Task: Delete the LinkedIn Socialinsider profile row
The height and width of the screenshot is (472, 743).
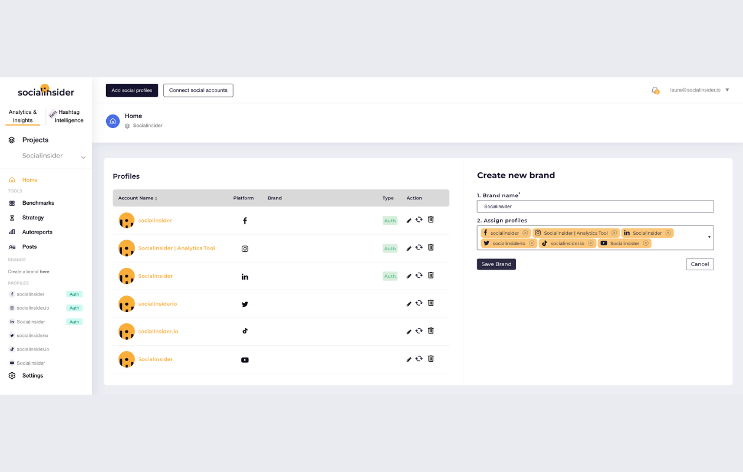Action: click(430, 275)
